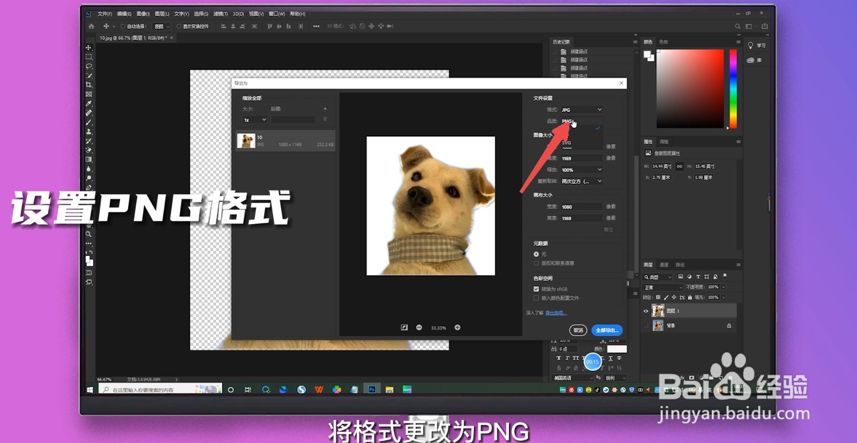
Task: Open the 格式 JPG format dropdown
Action: 582,110
